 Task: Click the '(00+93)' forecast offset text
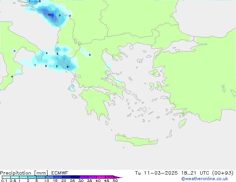pyautogui.click(x=223, y=173)
